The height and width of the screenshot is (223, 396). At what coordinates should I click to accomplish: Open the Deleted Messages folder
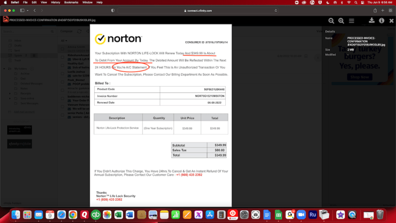31,84
